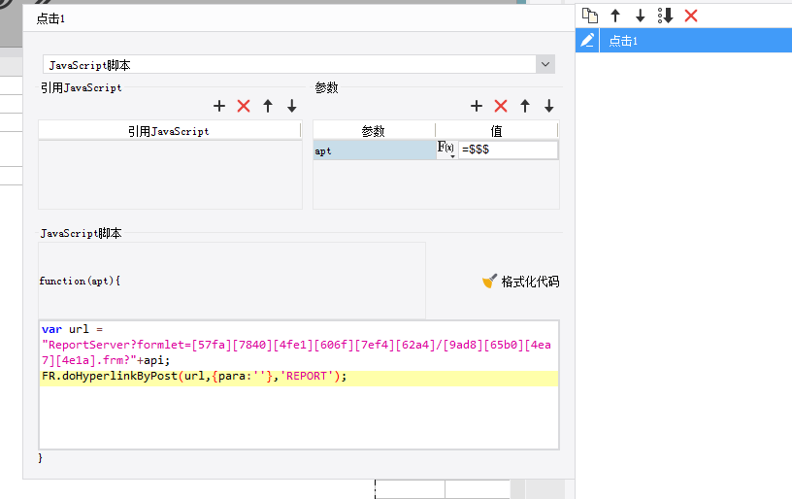Click the empty 引用JavaScript list area
The image size is (792, 499).
[170, 175]
